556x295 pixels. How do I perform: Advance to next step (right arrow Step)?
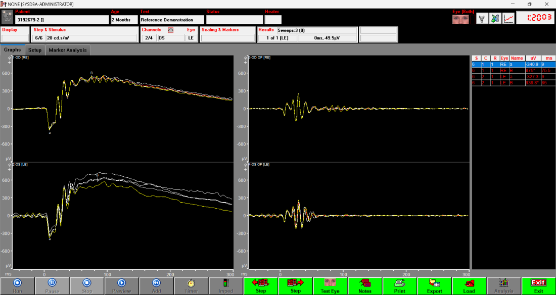point(295,286)
